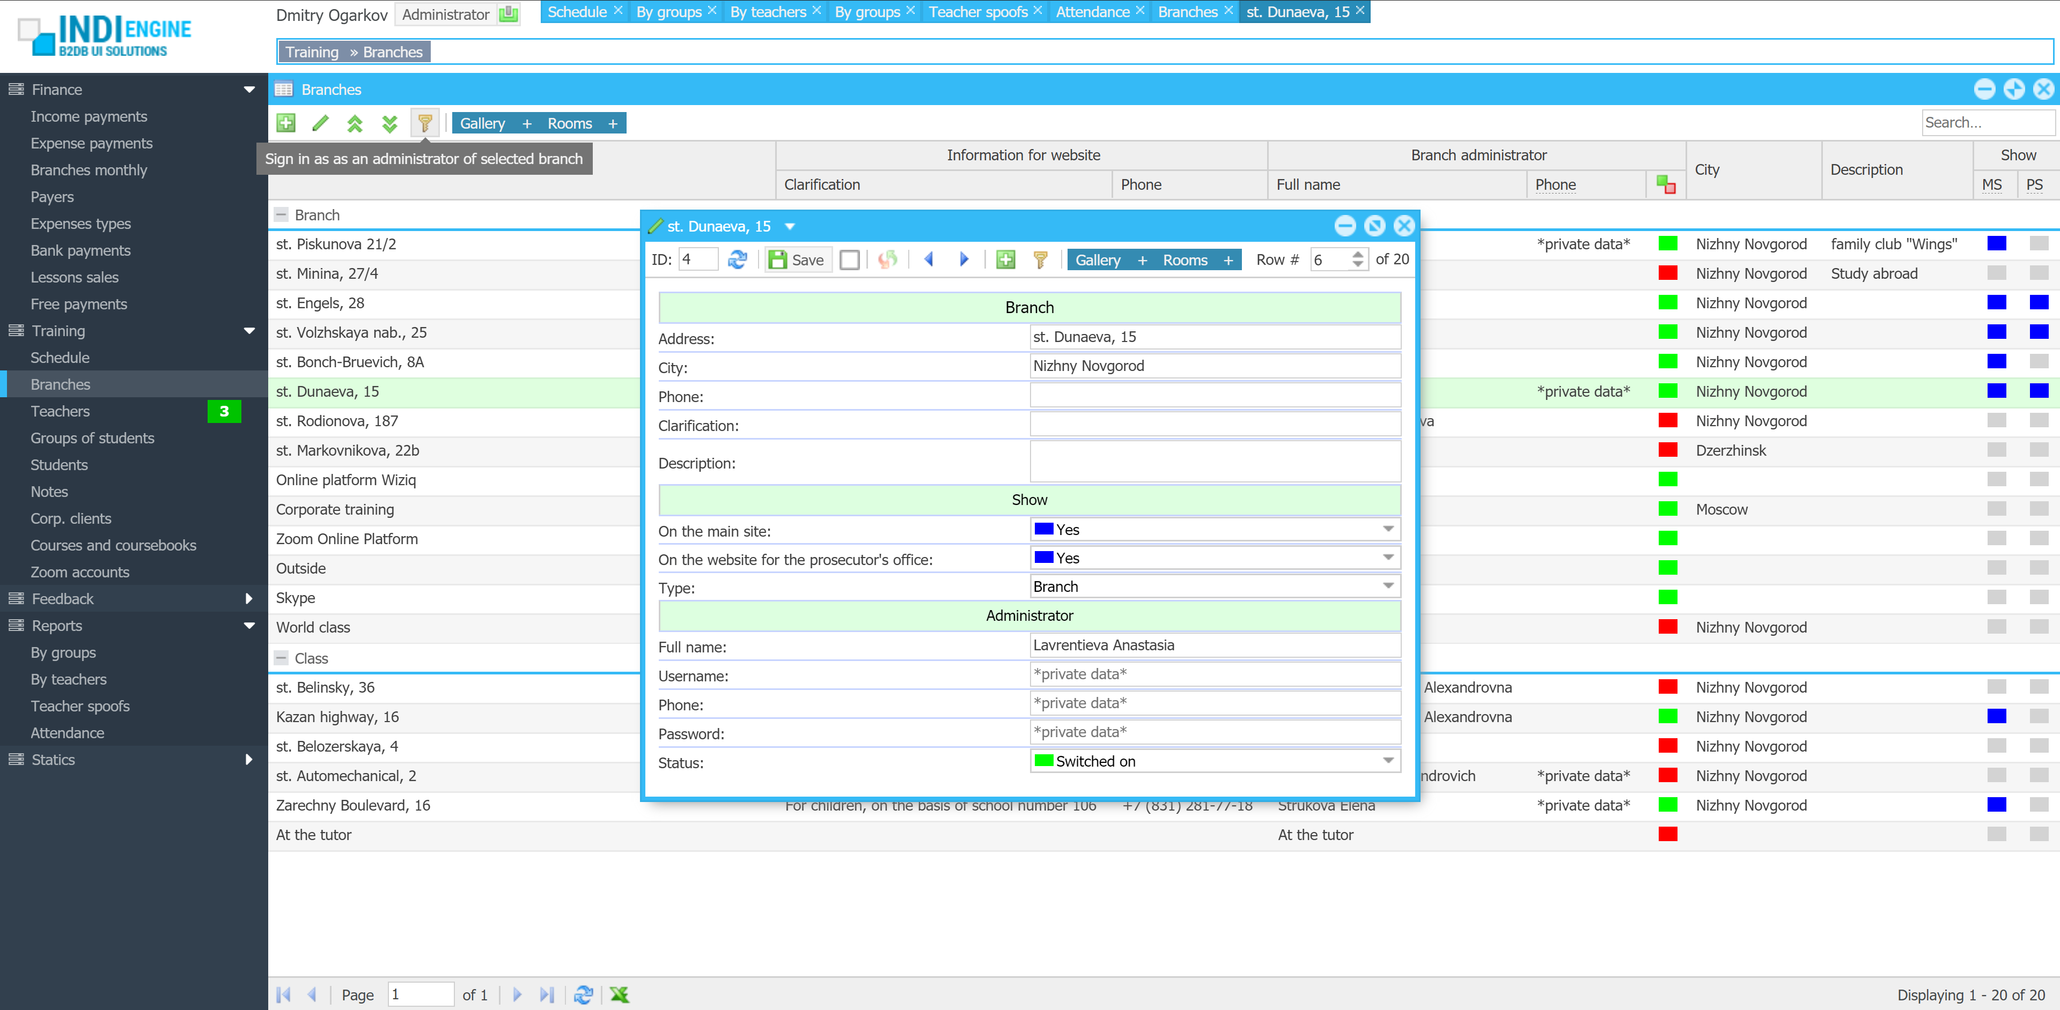The width and height of the screenshot is (2060, 1010).
Task: Click the next record arrow in the edit dialog
Action: click(963, 259)
